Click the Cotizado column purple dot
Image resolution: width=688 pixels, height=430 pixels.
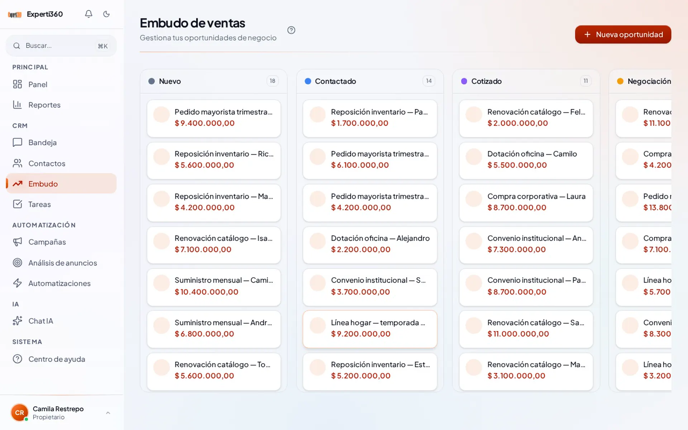pyautogui.click(x=464, y=81)
